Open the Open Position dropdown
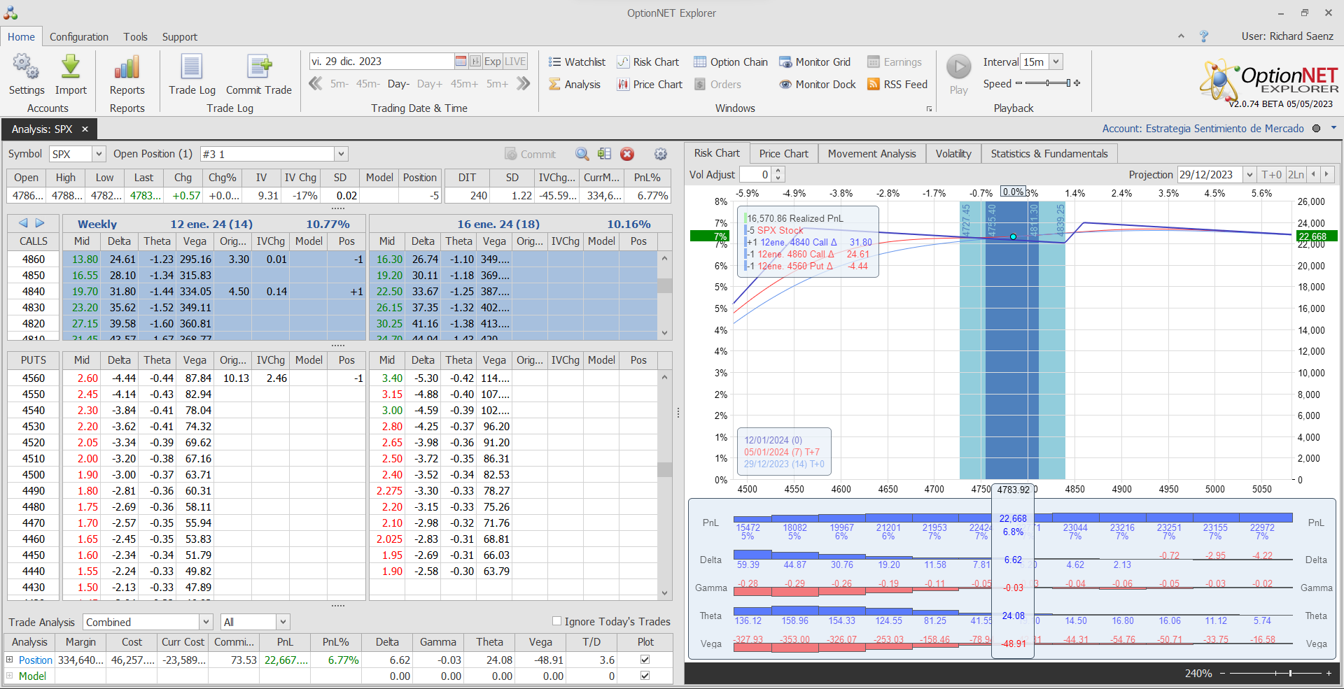The width and height of the screenshot is (1344, 689). pyautogui.click(x=341, y=153)
